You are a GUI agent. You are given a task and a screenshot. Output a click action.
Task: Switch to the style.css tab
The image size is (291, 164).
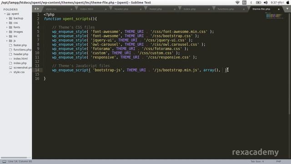coord(51,9)
